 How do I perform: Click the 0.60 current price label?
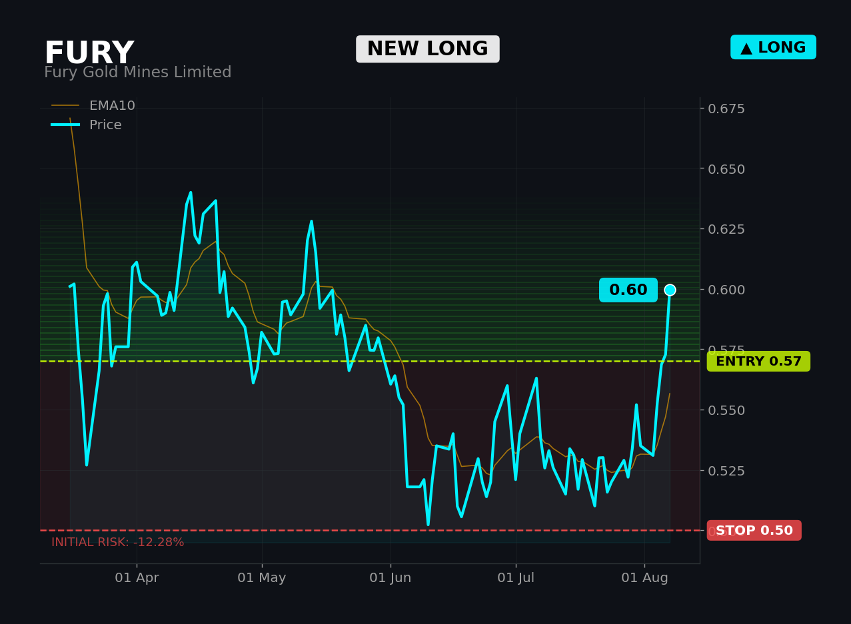(628, 290)
